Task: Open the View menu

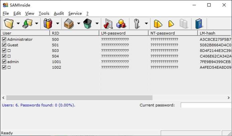Action: pyautogui.click(x=30, y=13)
